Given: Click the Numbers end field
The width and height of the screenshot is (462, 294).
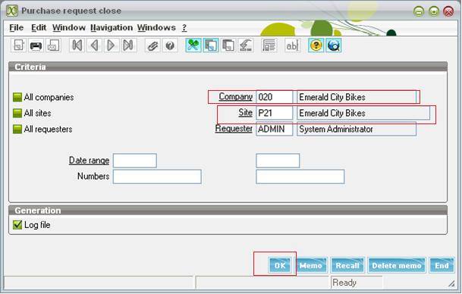Looking at the screenshot, I should [300, 177].
